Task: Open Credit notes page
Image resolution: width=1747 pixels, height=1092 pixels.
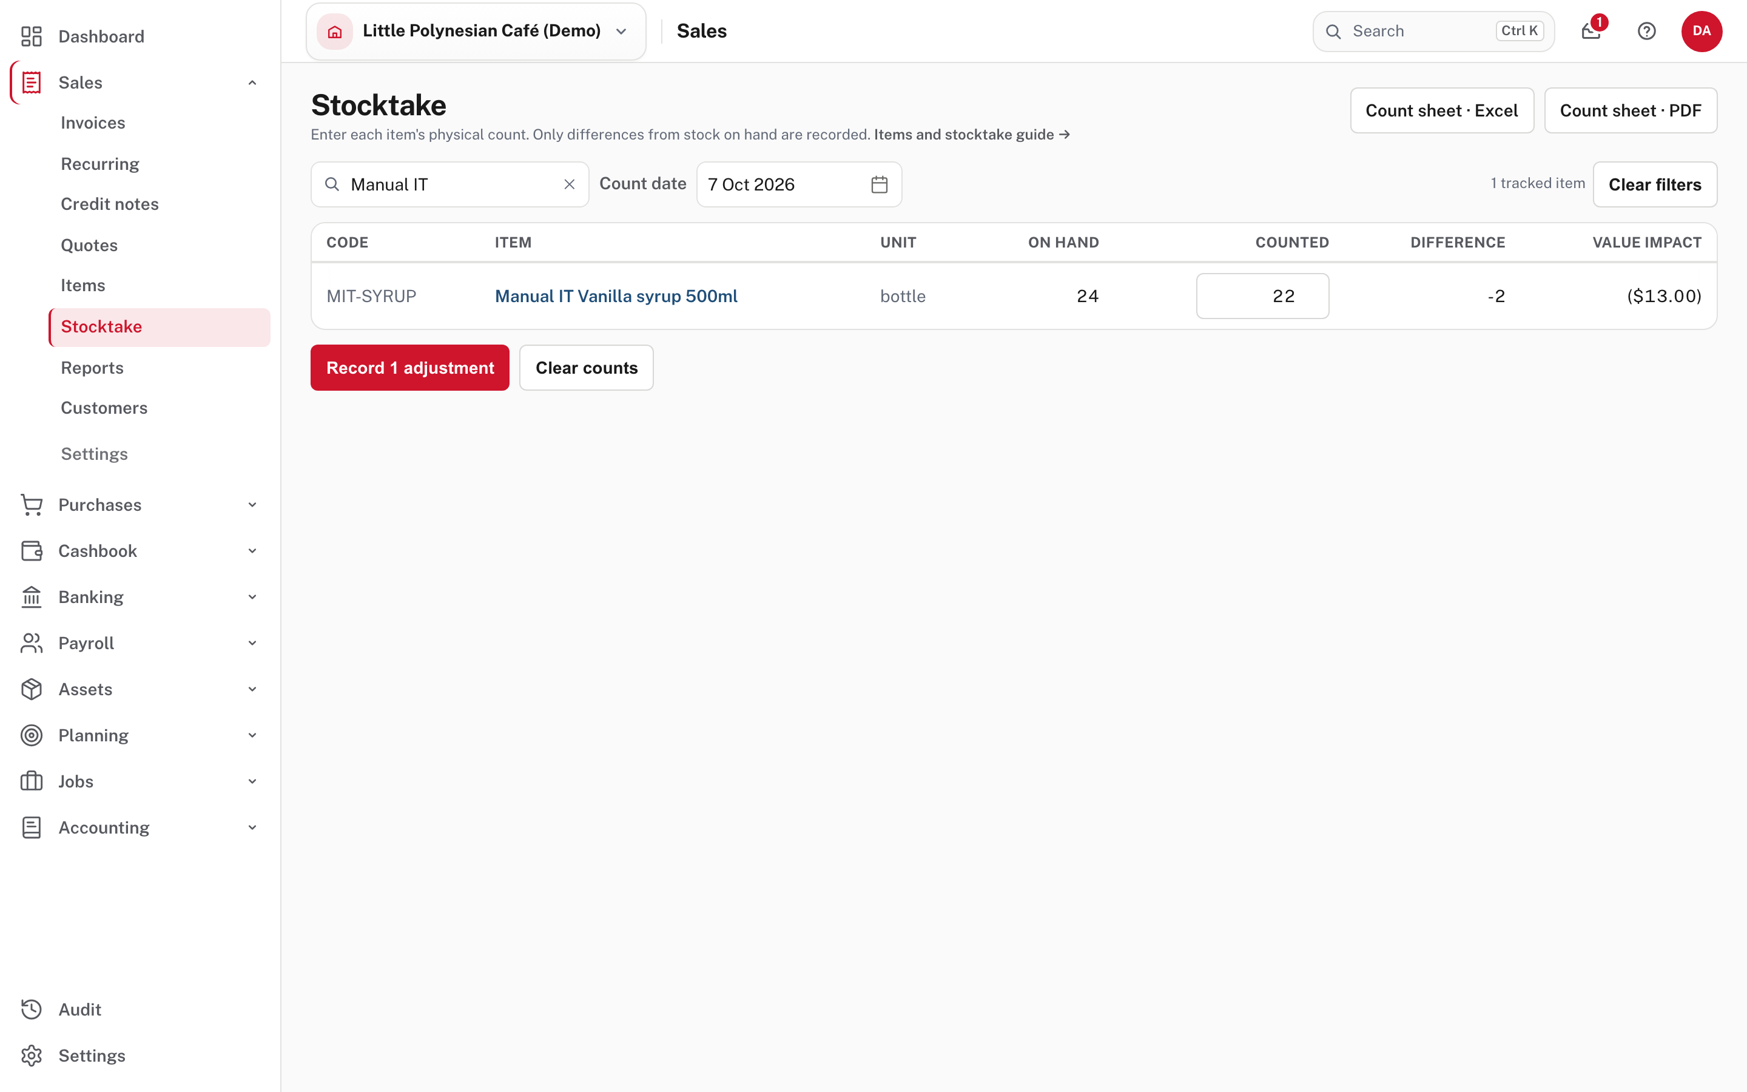Action: pos(110,204)
